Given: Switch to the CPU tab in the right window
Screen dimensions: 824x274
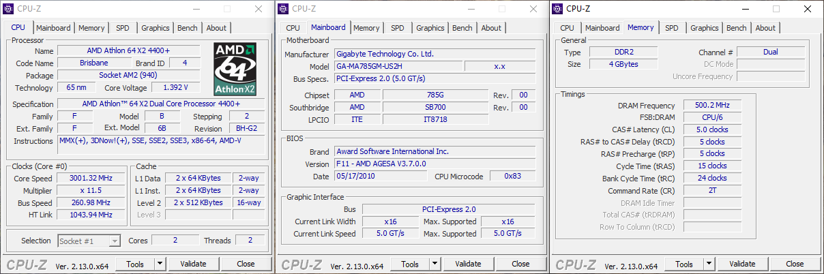Looking at the screenshot, I should [567, 28].
